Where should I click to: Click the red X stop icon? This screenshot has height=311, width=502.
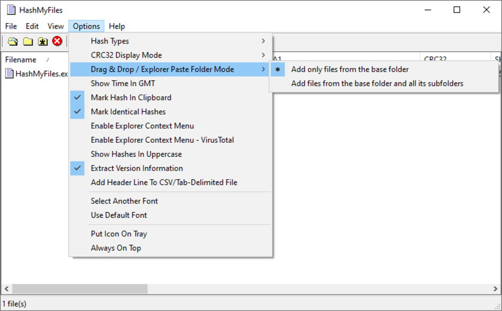[57, 41]
